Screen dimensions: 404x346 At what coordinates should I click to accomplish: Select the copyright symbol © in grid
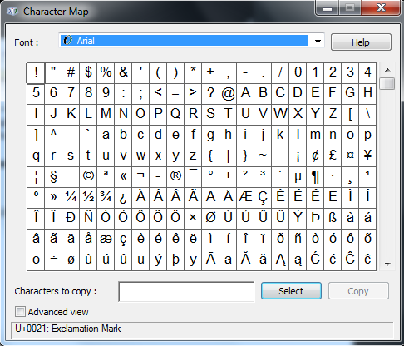click(x=88, y=176)
